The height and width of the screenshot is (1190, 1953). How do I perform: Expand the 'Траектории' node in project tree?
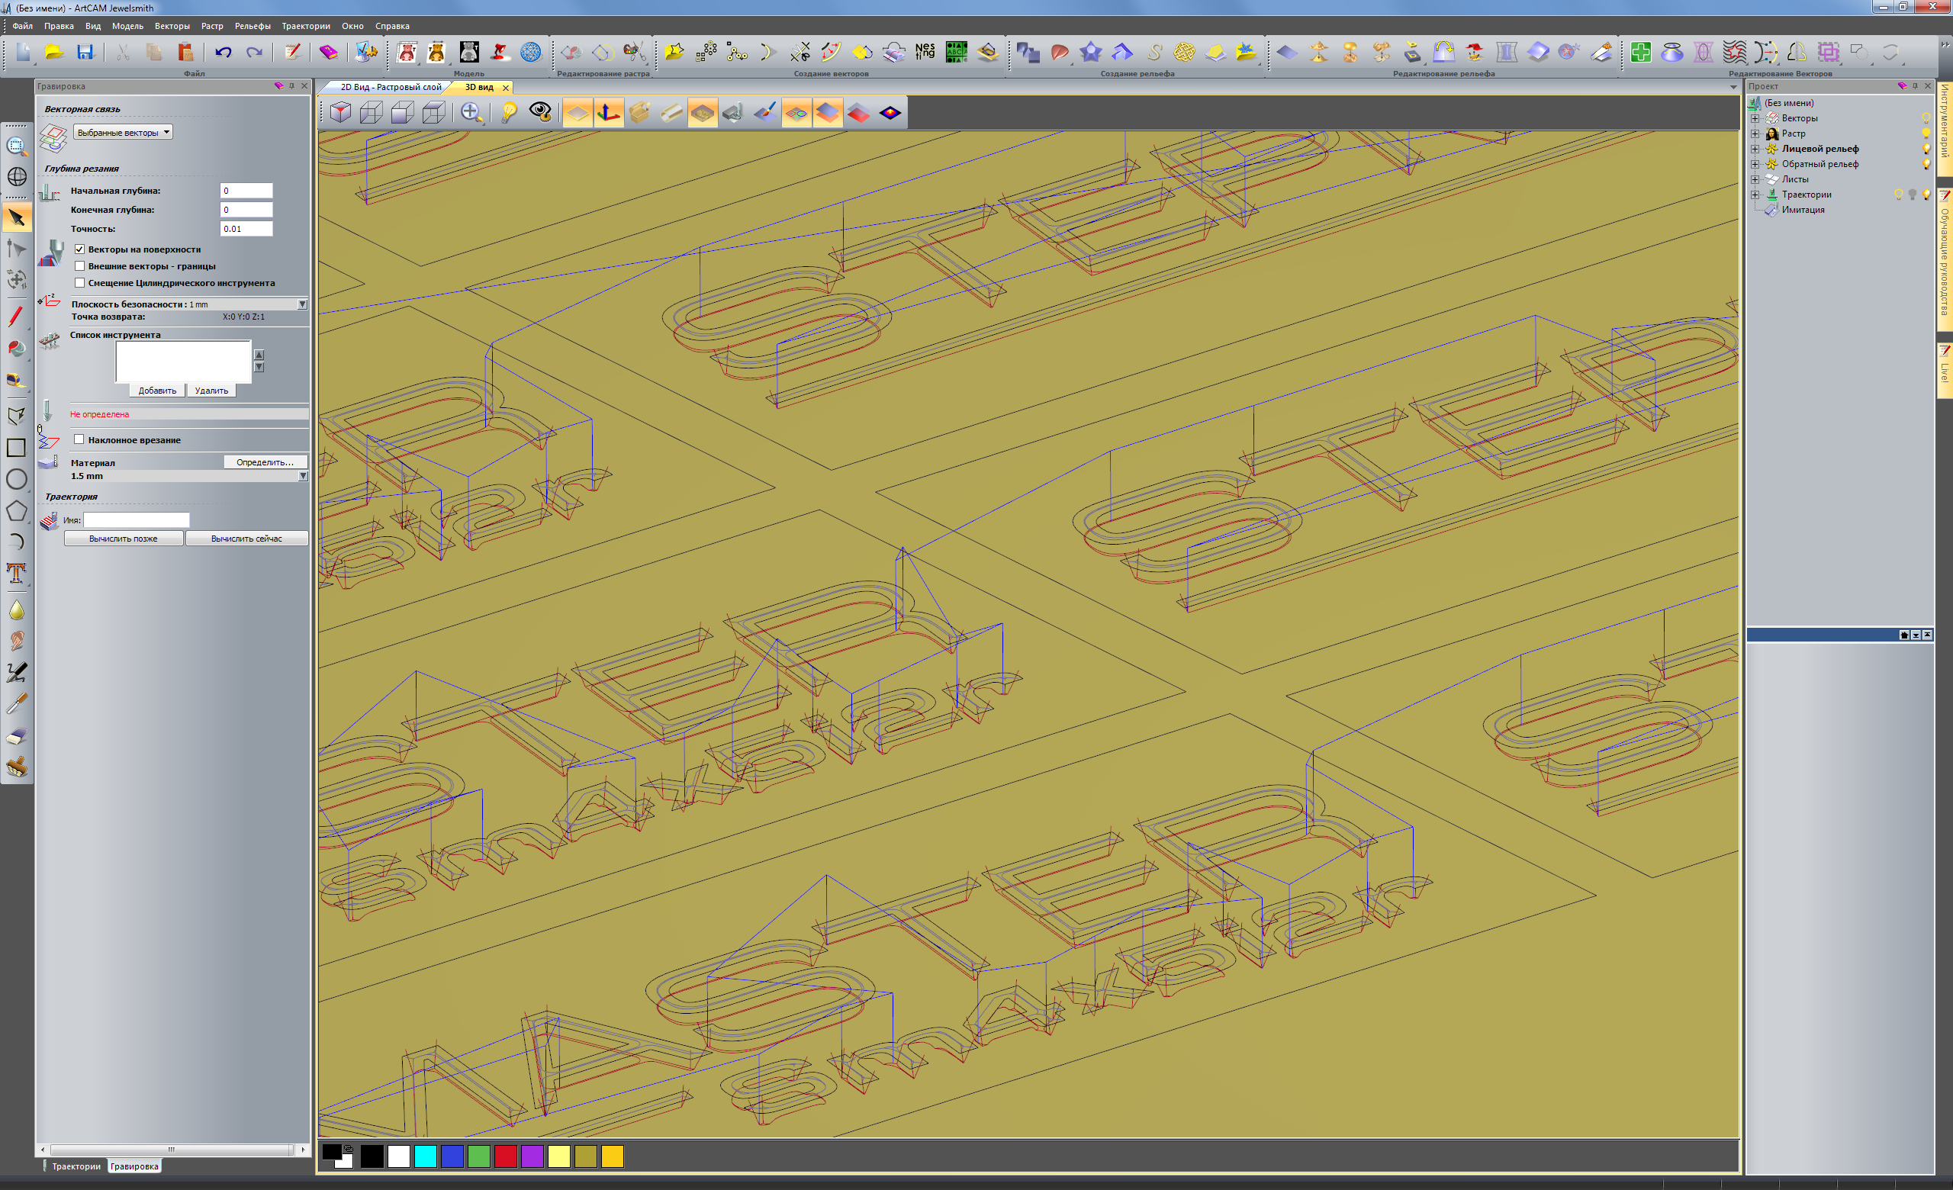tap(1755, 195)
